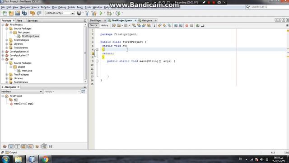Run the project with green play icon
289x163 pixels.
(x=101, y=13)
